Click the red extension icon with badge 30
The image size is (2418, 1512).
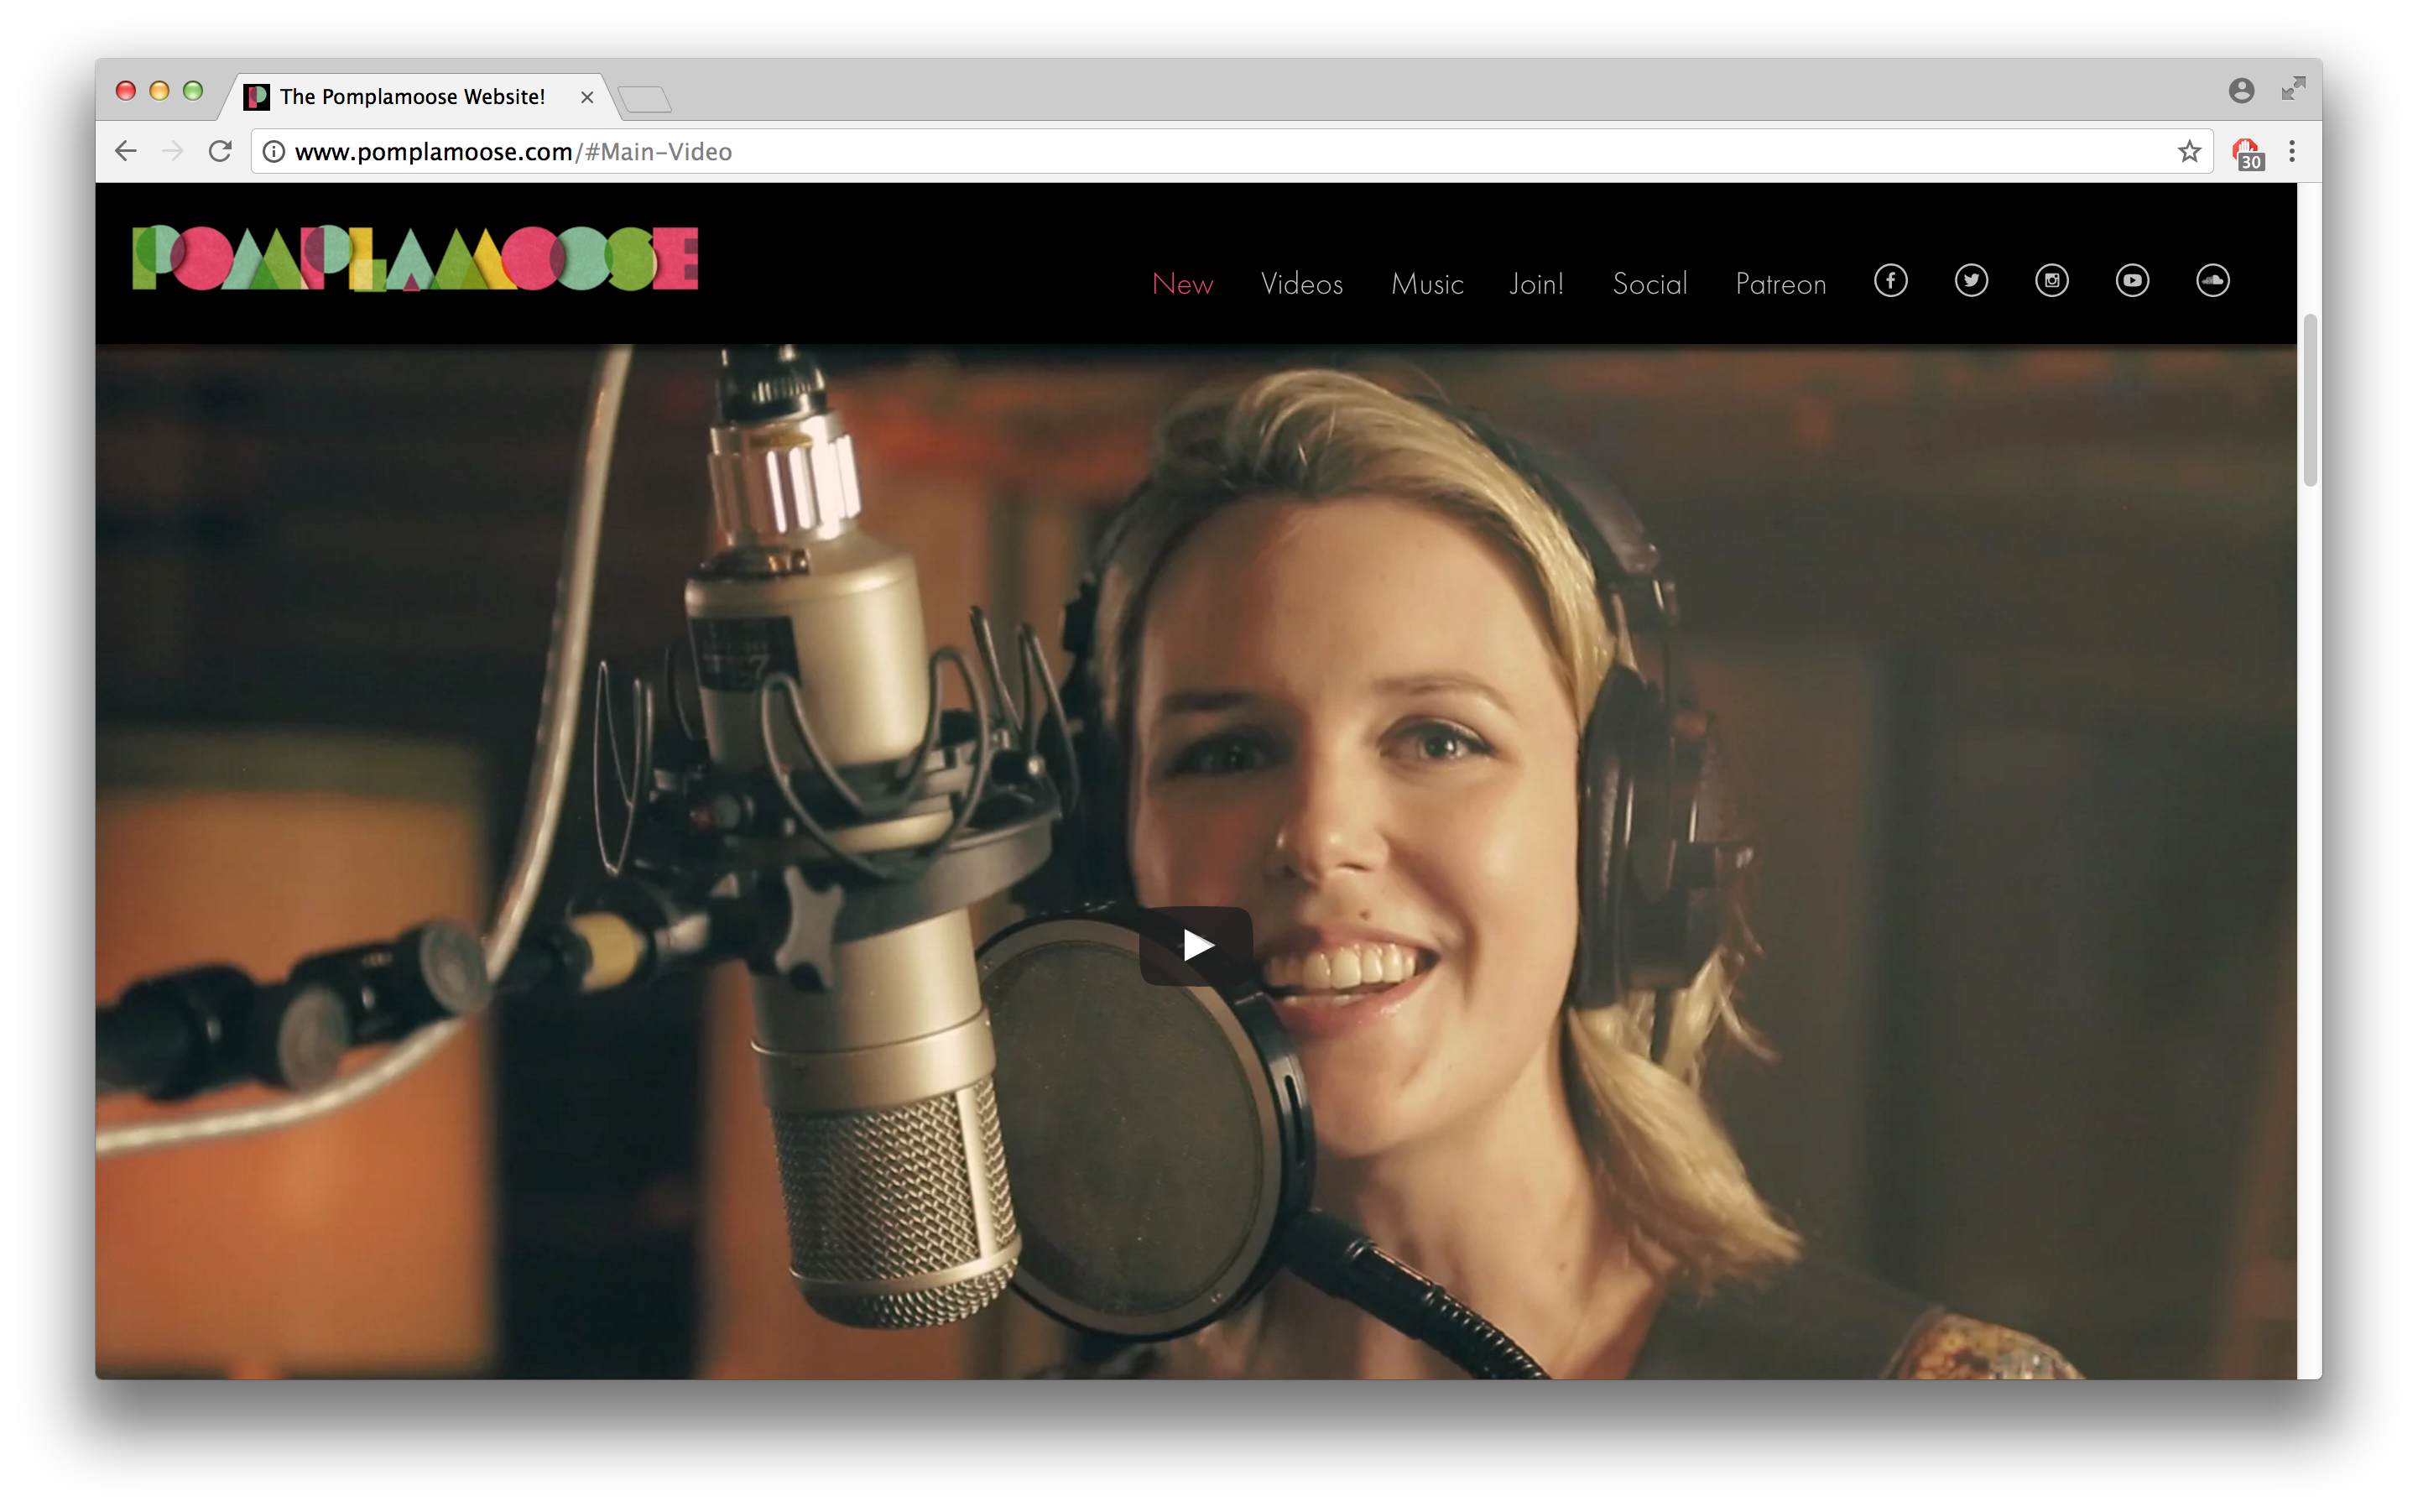[x=2246, y=153]
